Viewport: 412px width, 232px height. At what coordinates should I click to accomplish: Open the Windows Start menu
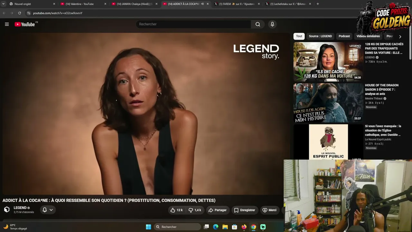coord(148,227)
